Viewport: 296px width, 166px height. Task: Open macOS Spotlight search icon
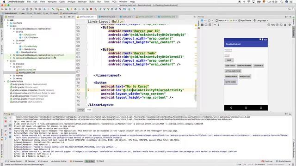click(x=282, y=2)
